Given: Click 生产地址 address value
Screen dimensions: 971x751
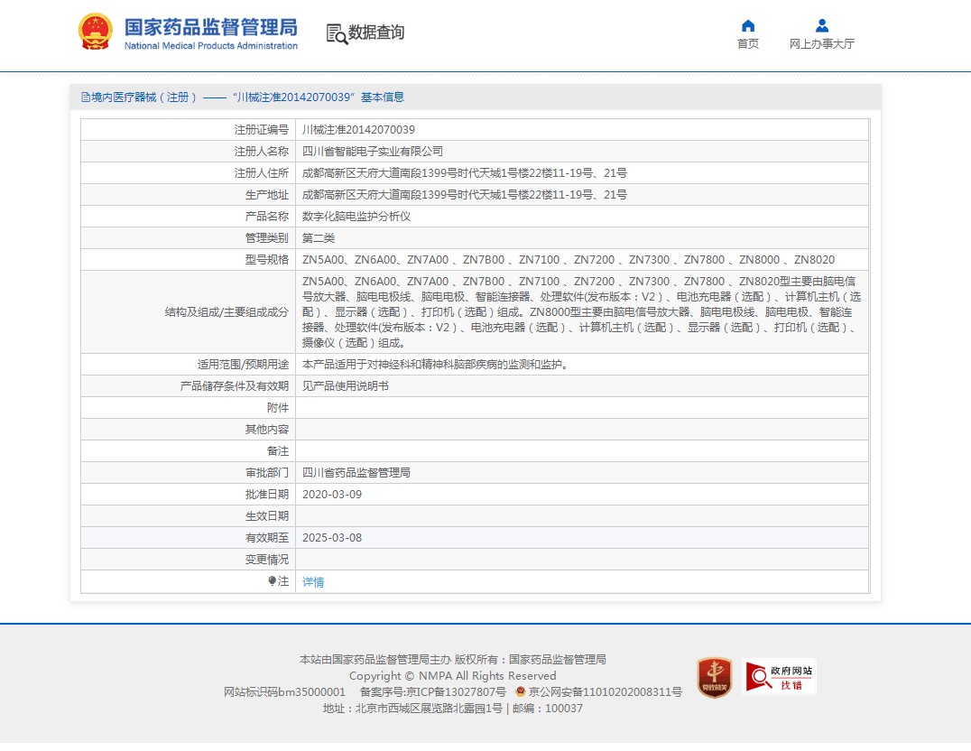Looking at the screenshot, I should (x=465, y=195).
